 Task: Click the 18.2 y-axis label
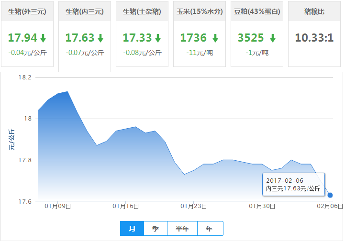[25, 77]
